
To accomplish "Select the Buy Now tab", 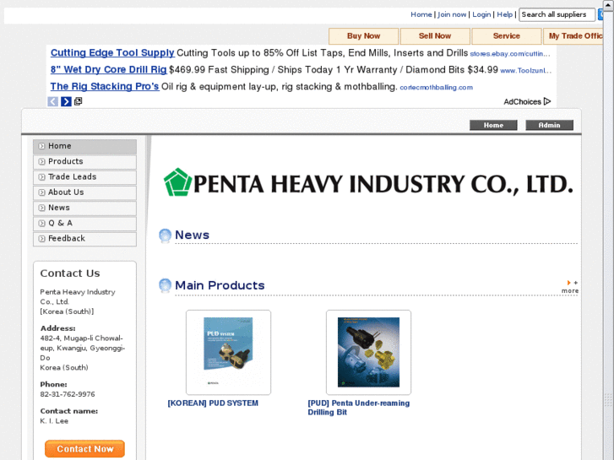I will pos(363,36).
